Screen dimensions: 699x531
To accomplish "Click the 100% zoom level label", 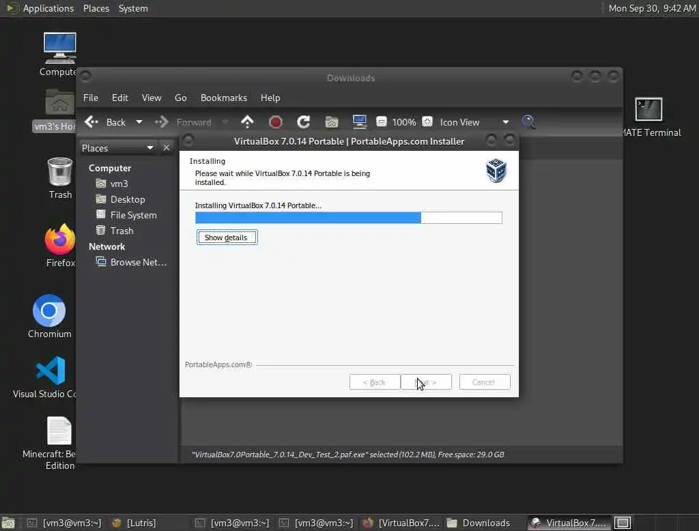I will 404,122.
